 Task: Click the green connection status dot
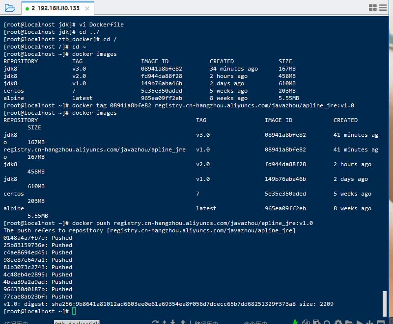click(x=27, y=9)
